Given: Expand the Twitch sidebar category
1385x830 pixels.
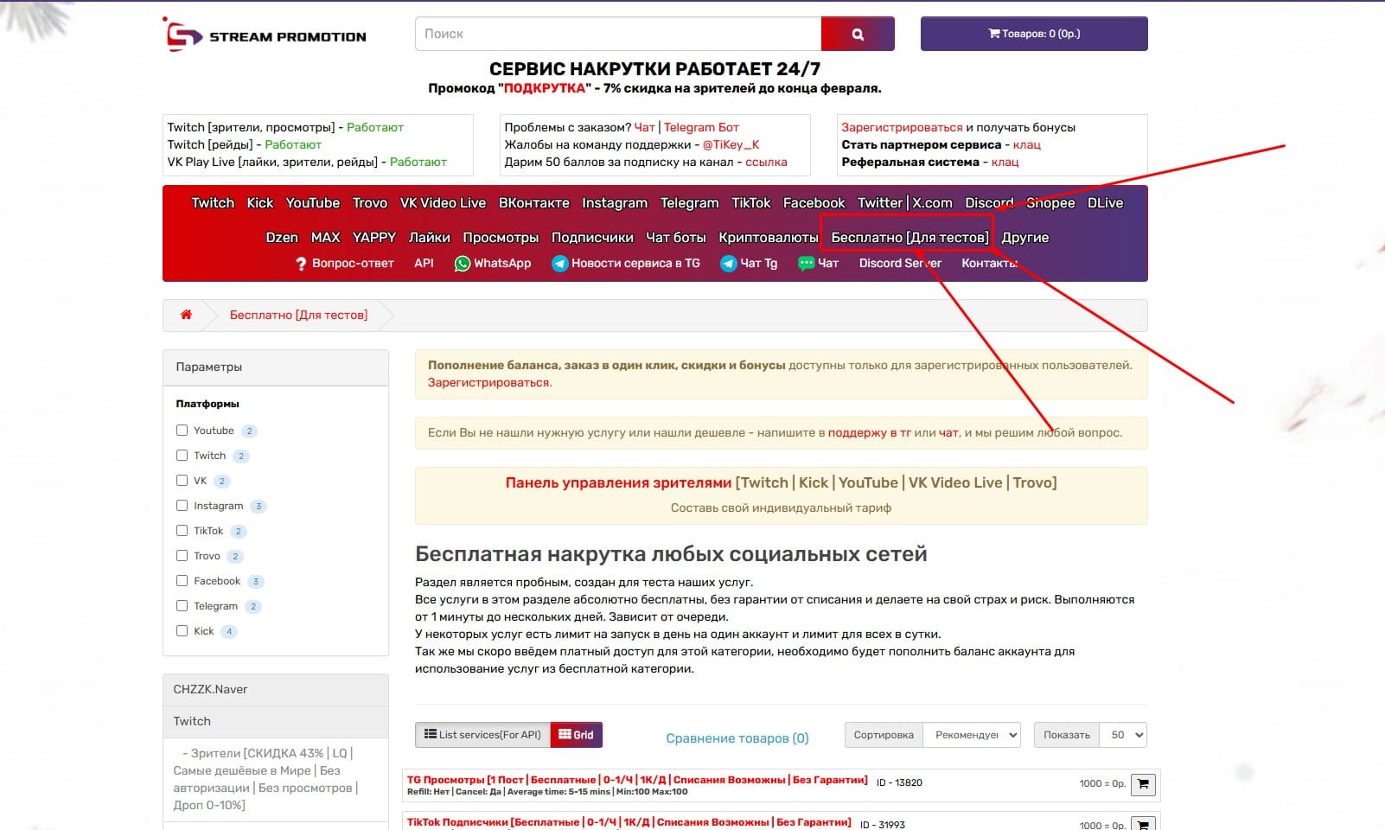Looking at the screenshot, I should 276,721.
